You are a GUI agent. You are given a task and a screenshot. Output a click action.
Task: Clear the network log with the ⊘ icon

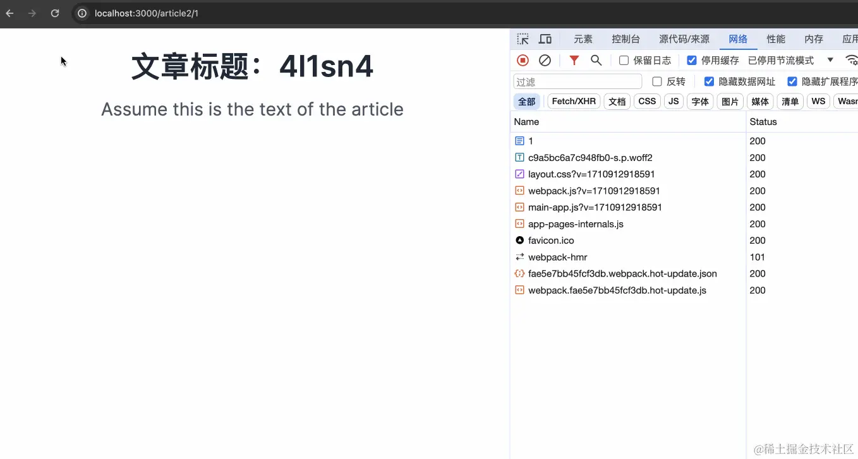(545, 60)
